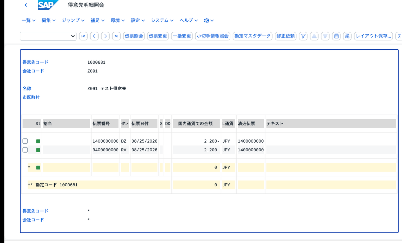The height and width of the screenshot is (243, 402).
Task: Click green status square in subtotal row
Action: click(38, 168)
